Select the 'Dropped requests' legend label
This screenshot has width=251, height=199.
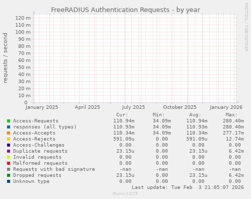point(37,175)
